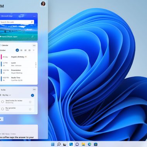Expand the calendar date picker chevron

pyautogui.click(x=34, y=50)
